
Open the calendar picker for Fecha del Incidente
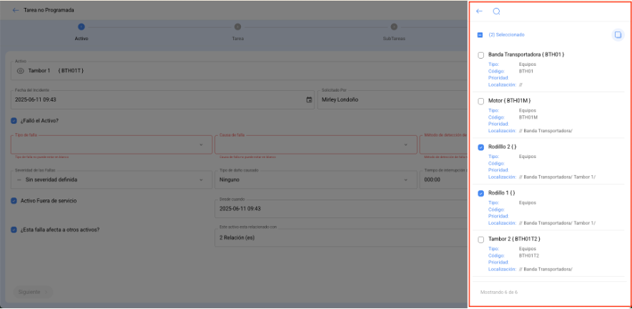click(x=309, y=100)
